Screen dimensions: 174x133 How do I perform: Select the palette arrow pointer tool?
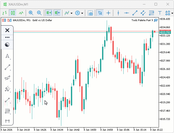pos(7,56)
